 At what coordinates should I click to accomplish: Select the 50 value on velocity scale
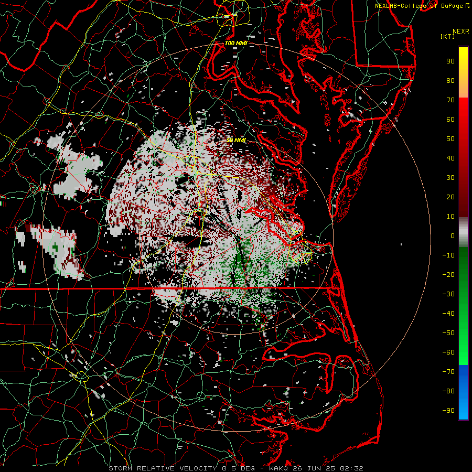[450, 139]
